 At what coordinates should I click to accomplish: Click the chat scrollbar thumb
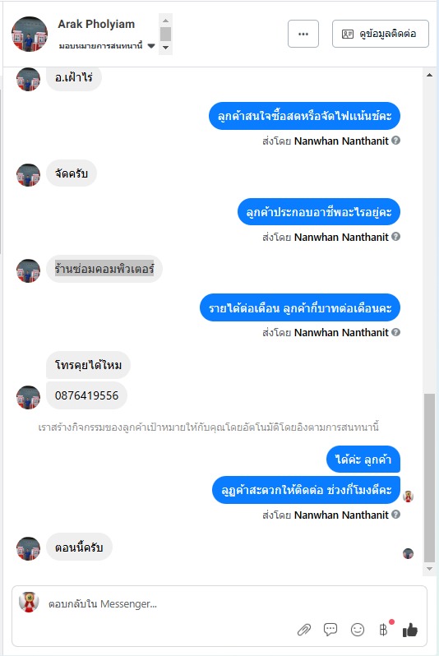tap(429, 478)
